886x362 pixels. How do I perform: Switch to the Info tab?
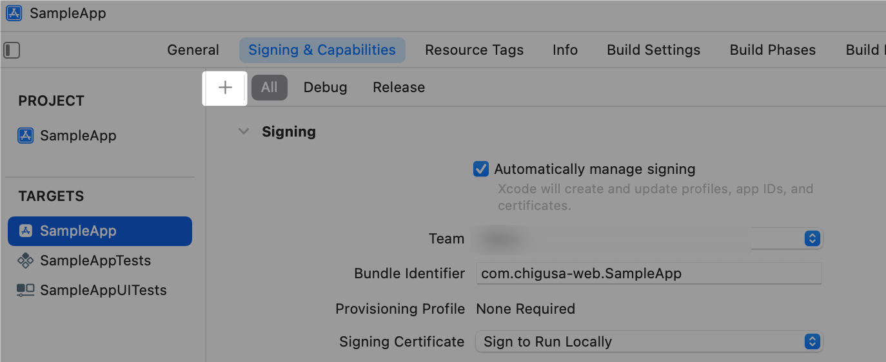click(565, 50)
